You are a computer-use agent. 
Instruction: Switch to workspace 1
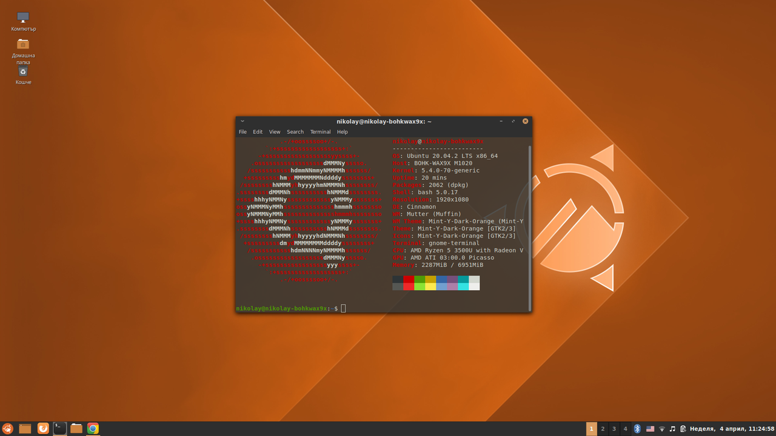[591, 429]
